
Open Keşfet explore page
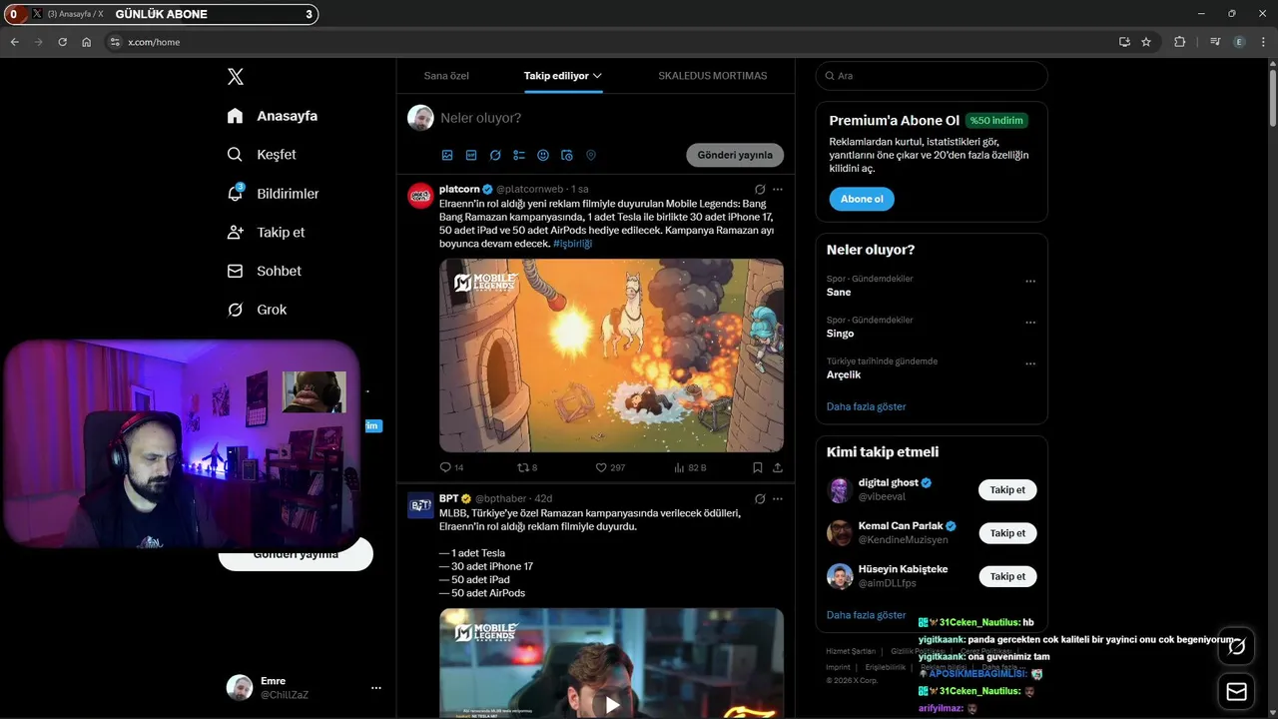point(262,155)
